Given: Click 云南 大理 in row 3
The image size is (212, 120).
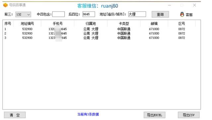Looking at the screenshot, I should click(x=91, y=38).
